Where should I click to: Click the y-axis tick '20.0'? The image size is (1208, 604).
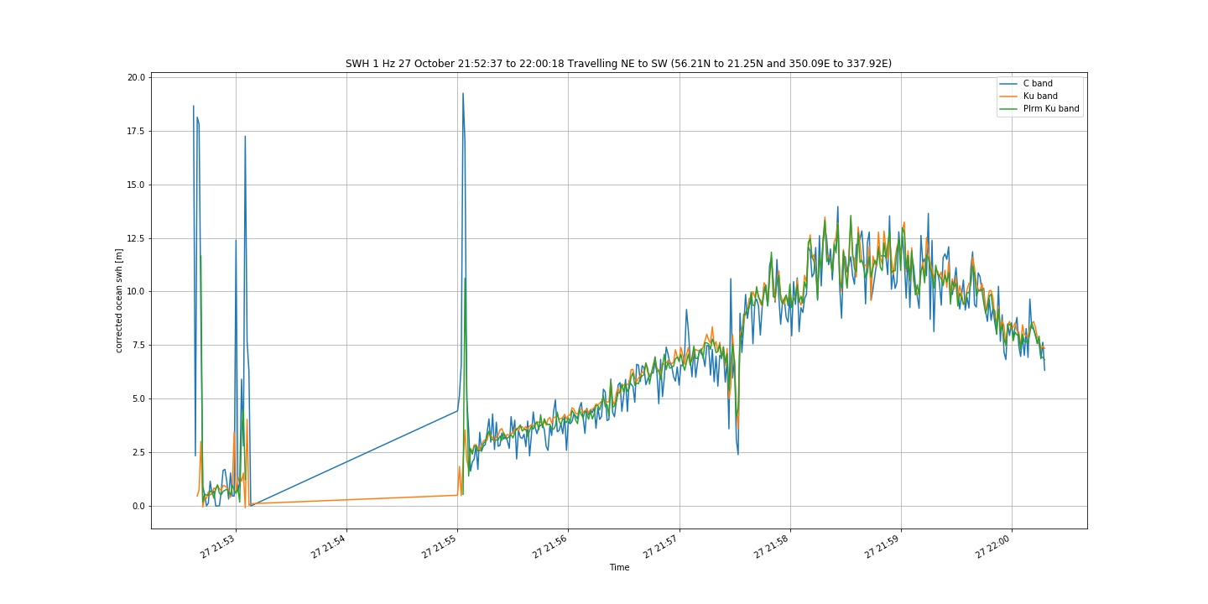point(136,77)
